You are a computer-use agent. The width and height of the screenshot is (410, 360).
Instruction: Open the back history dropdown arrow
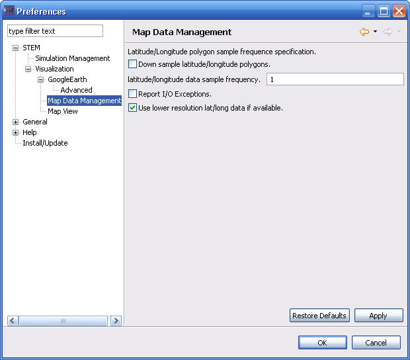click(x=375, y=32)
